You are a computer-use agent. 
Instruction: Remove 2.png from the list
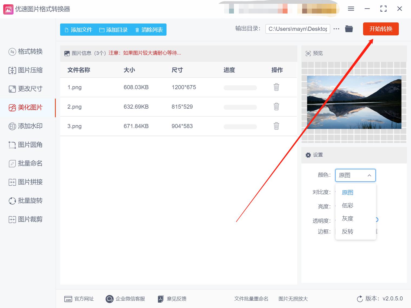point(276,107)
